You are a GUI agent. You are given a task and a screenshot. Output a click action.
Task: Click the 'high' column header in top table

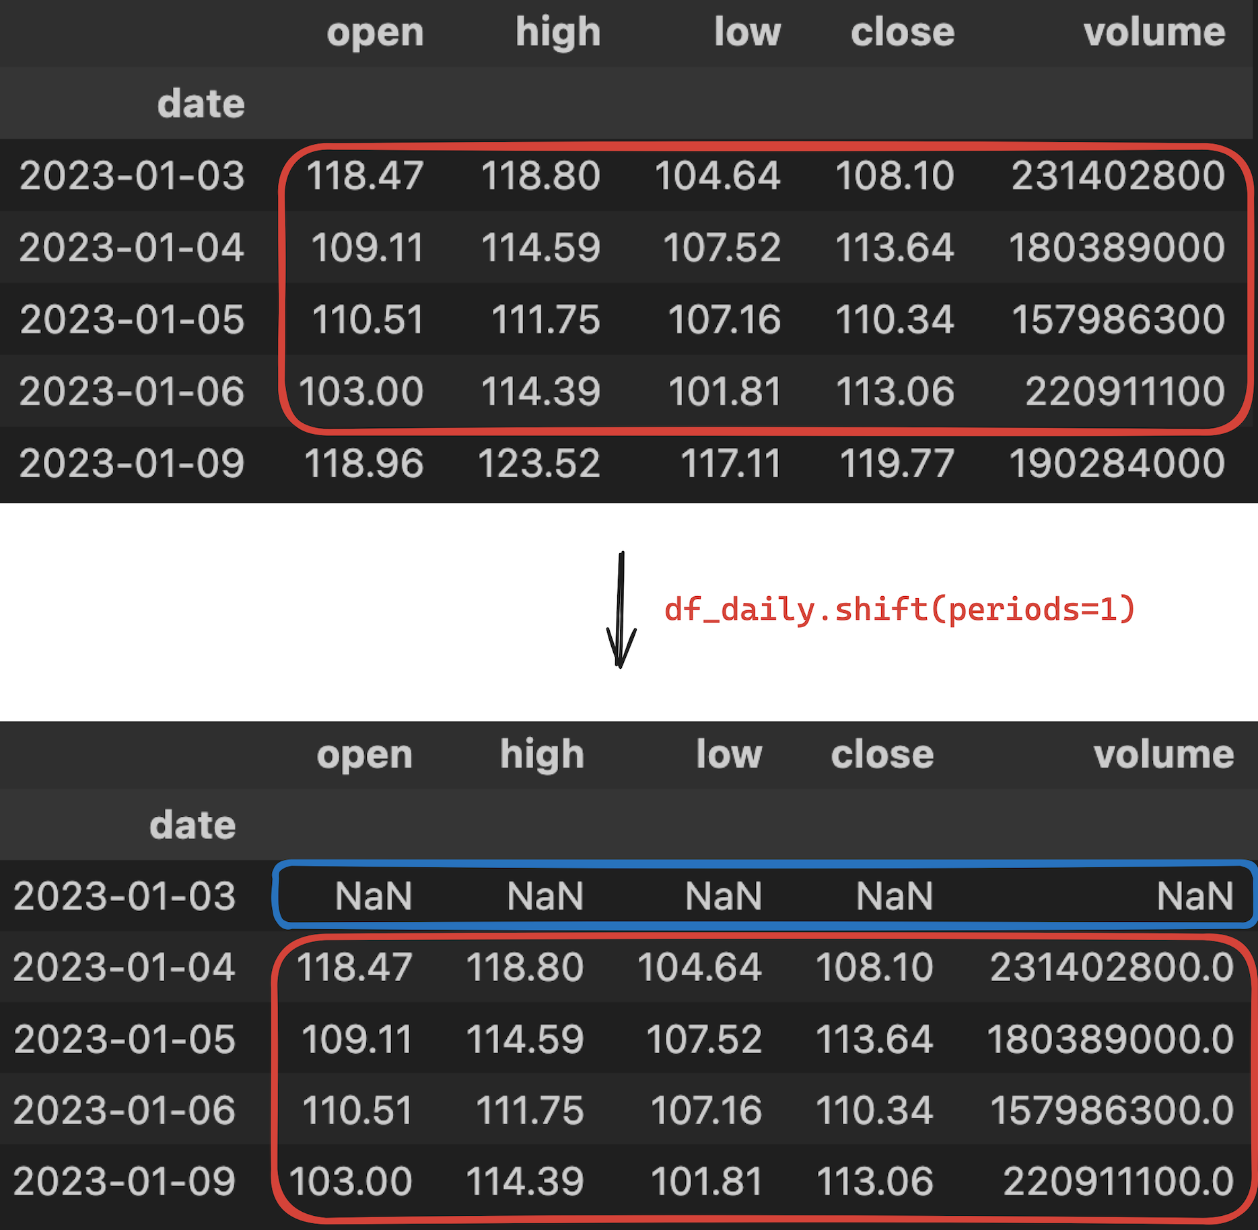(x=558, y=32)
